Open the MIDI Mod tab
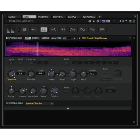The image size is (140, 140). tap(43, 17)
